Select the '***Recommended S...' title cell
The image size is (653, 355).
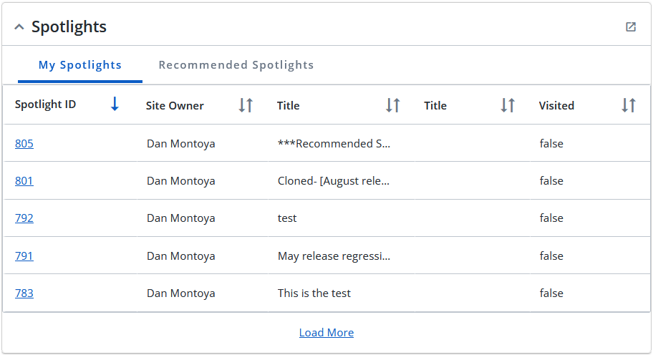click(x=334, y=144)
